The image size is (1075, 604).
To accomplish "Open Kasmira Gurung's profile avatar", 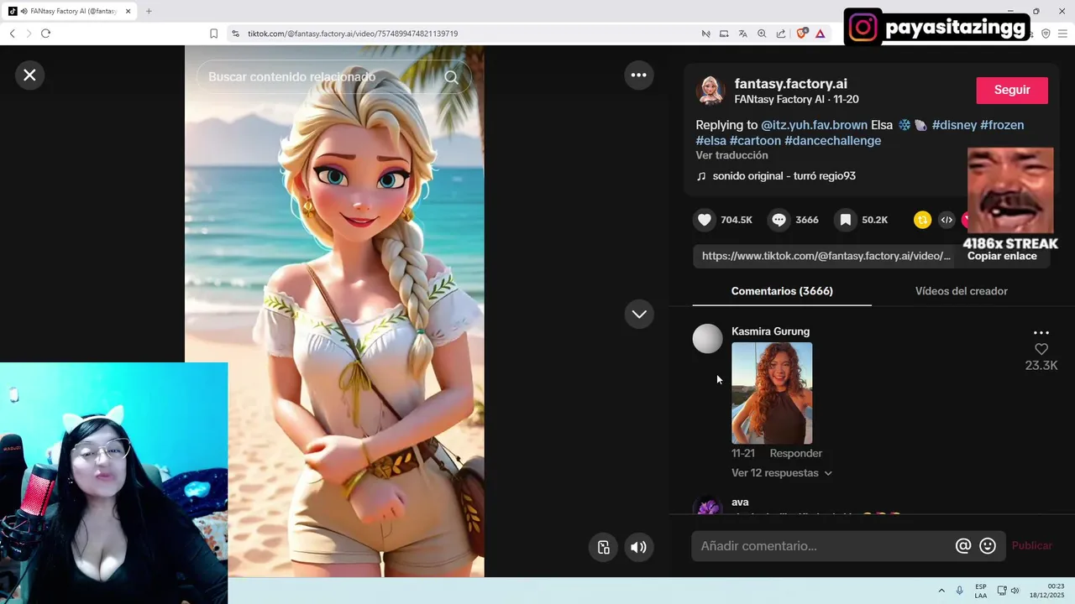I will tap(707, 339).
